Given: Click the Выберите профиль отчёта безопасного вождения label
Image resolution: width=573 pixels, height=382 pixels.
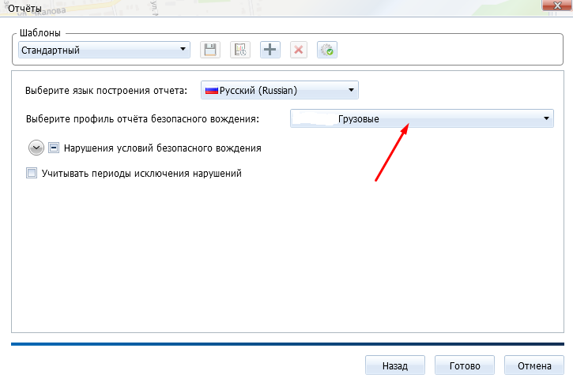Looking at the screenshot, I should [x=142, y=118].
